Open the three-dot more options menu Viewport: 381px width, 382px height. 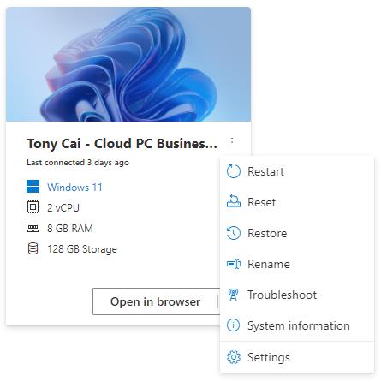pos(232,142)
